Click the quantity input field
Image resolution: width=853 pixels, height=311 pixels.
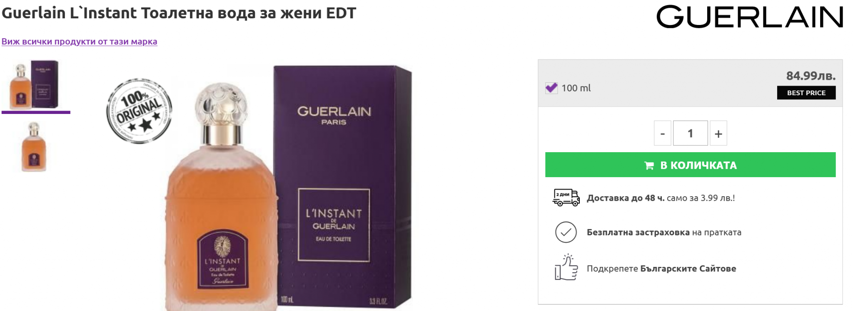tap(690, 133)
